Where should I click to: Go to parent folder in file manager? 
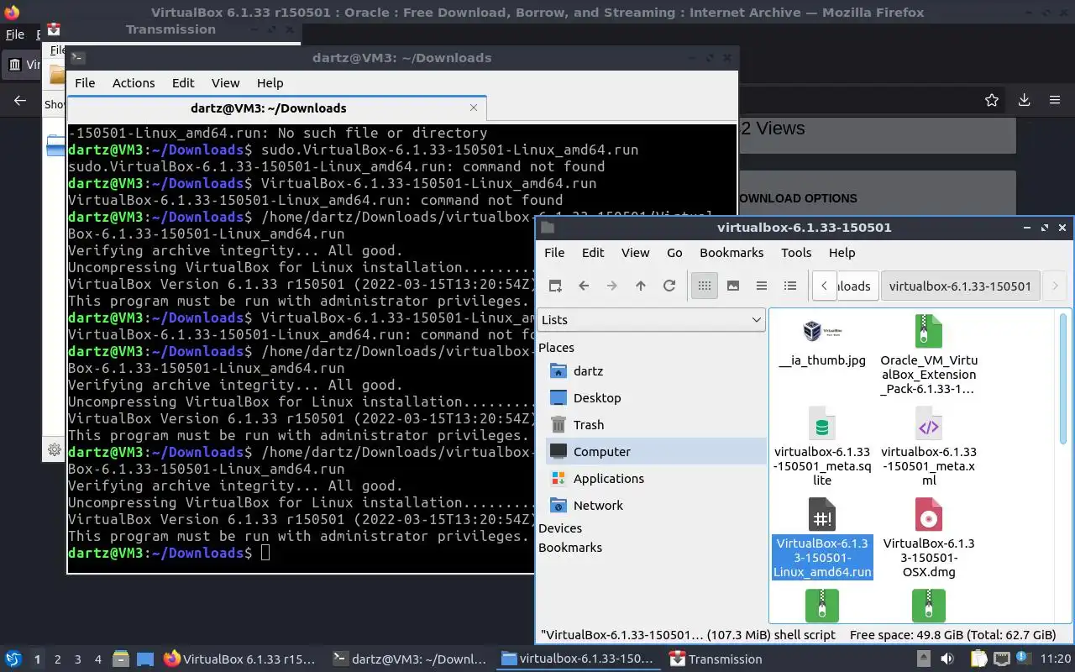point(641,286)
